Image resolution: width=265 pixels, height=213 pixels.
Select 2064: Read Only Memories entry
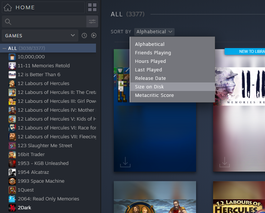52,199
